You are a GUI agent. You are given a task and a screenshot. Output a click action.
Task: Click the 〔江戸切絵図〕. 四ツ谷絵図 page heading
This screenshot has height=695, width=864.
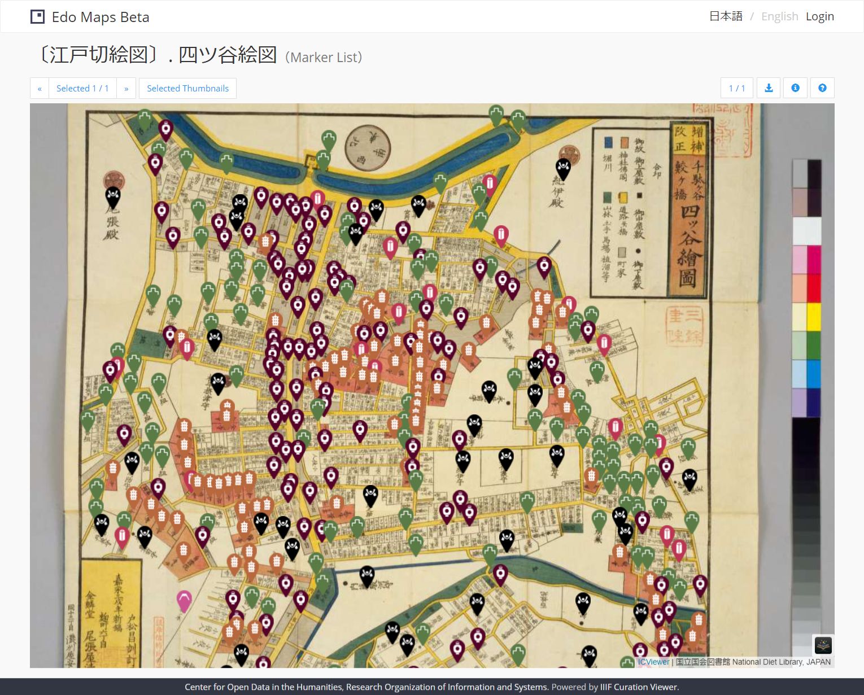[x=156, y=55]
